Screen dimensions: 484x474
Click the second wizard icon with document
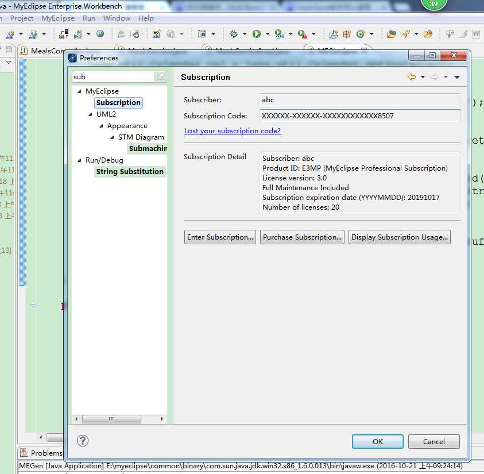(33, 34)
